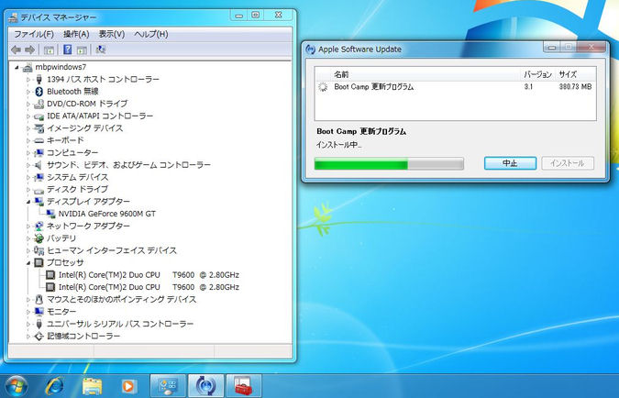The width and height of the screenshot is (619, 398).
Task: Collapse the mbpwindows7 root node
Action: [x=17, y=68]
